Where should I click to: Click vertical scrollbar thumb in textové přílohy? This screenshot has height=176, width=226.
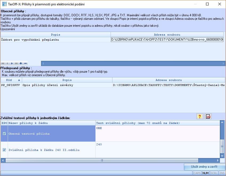222,146
